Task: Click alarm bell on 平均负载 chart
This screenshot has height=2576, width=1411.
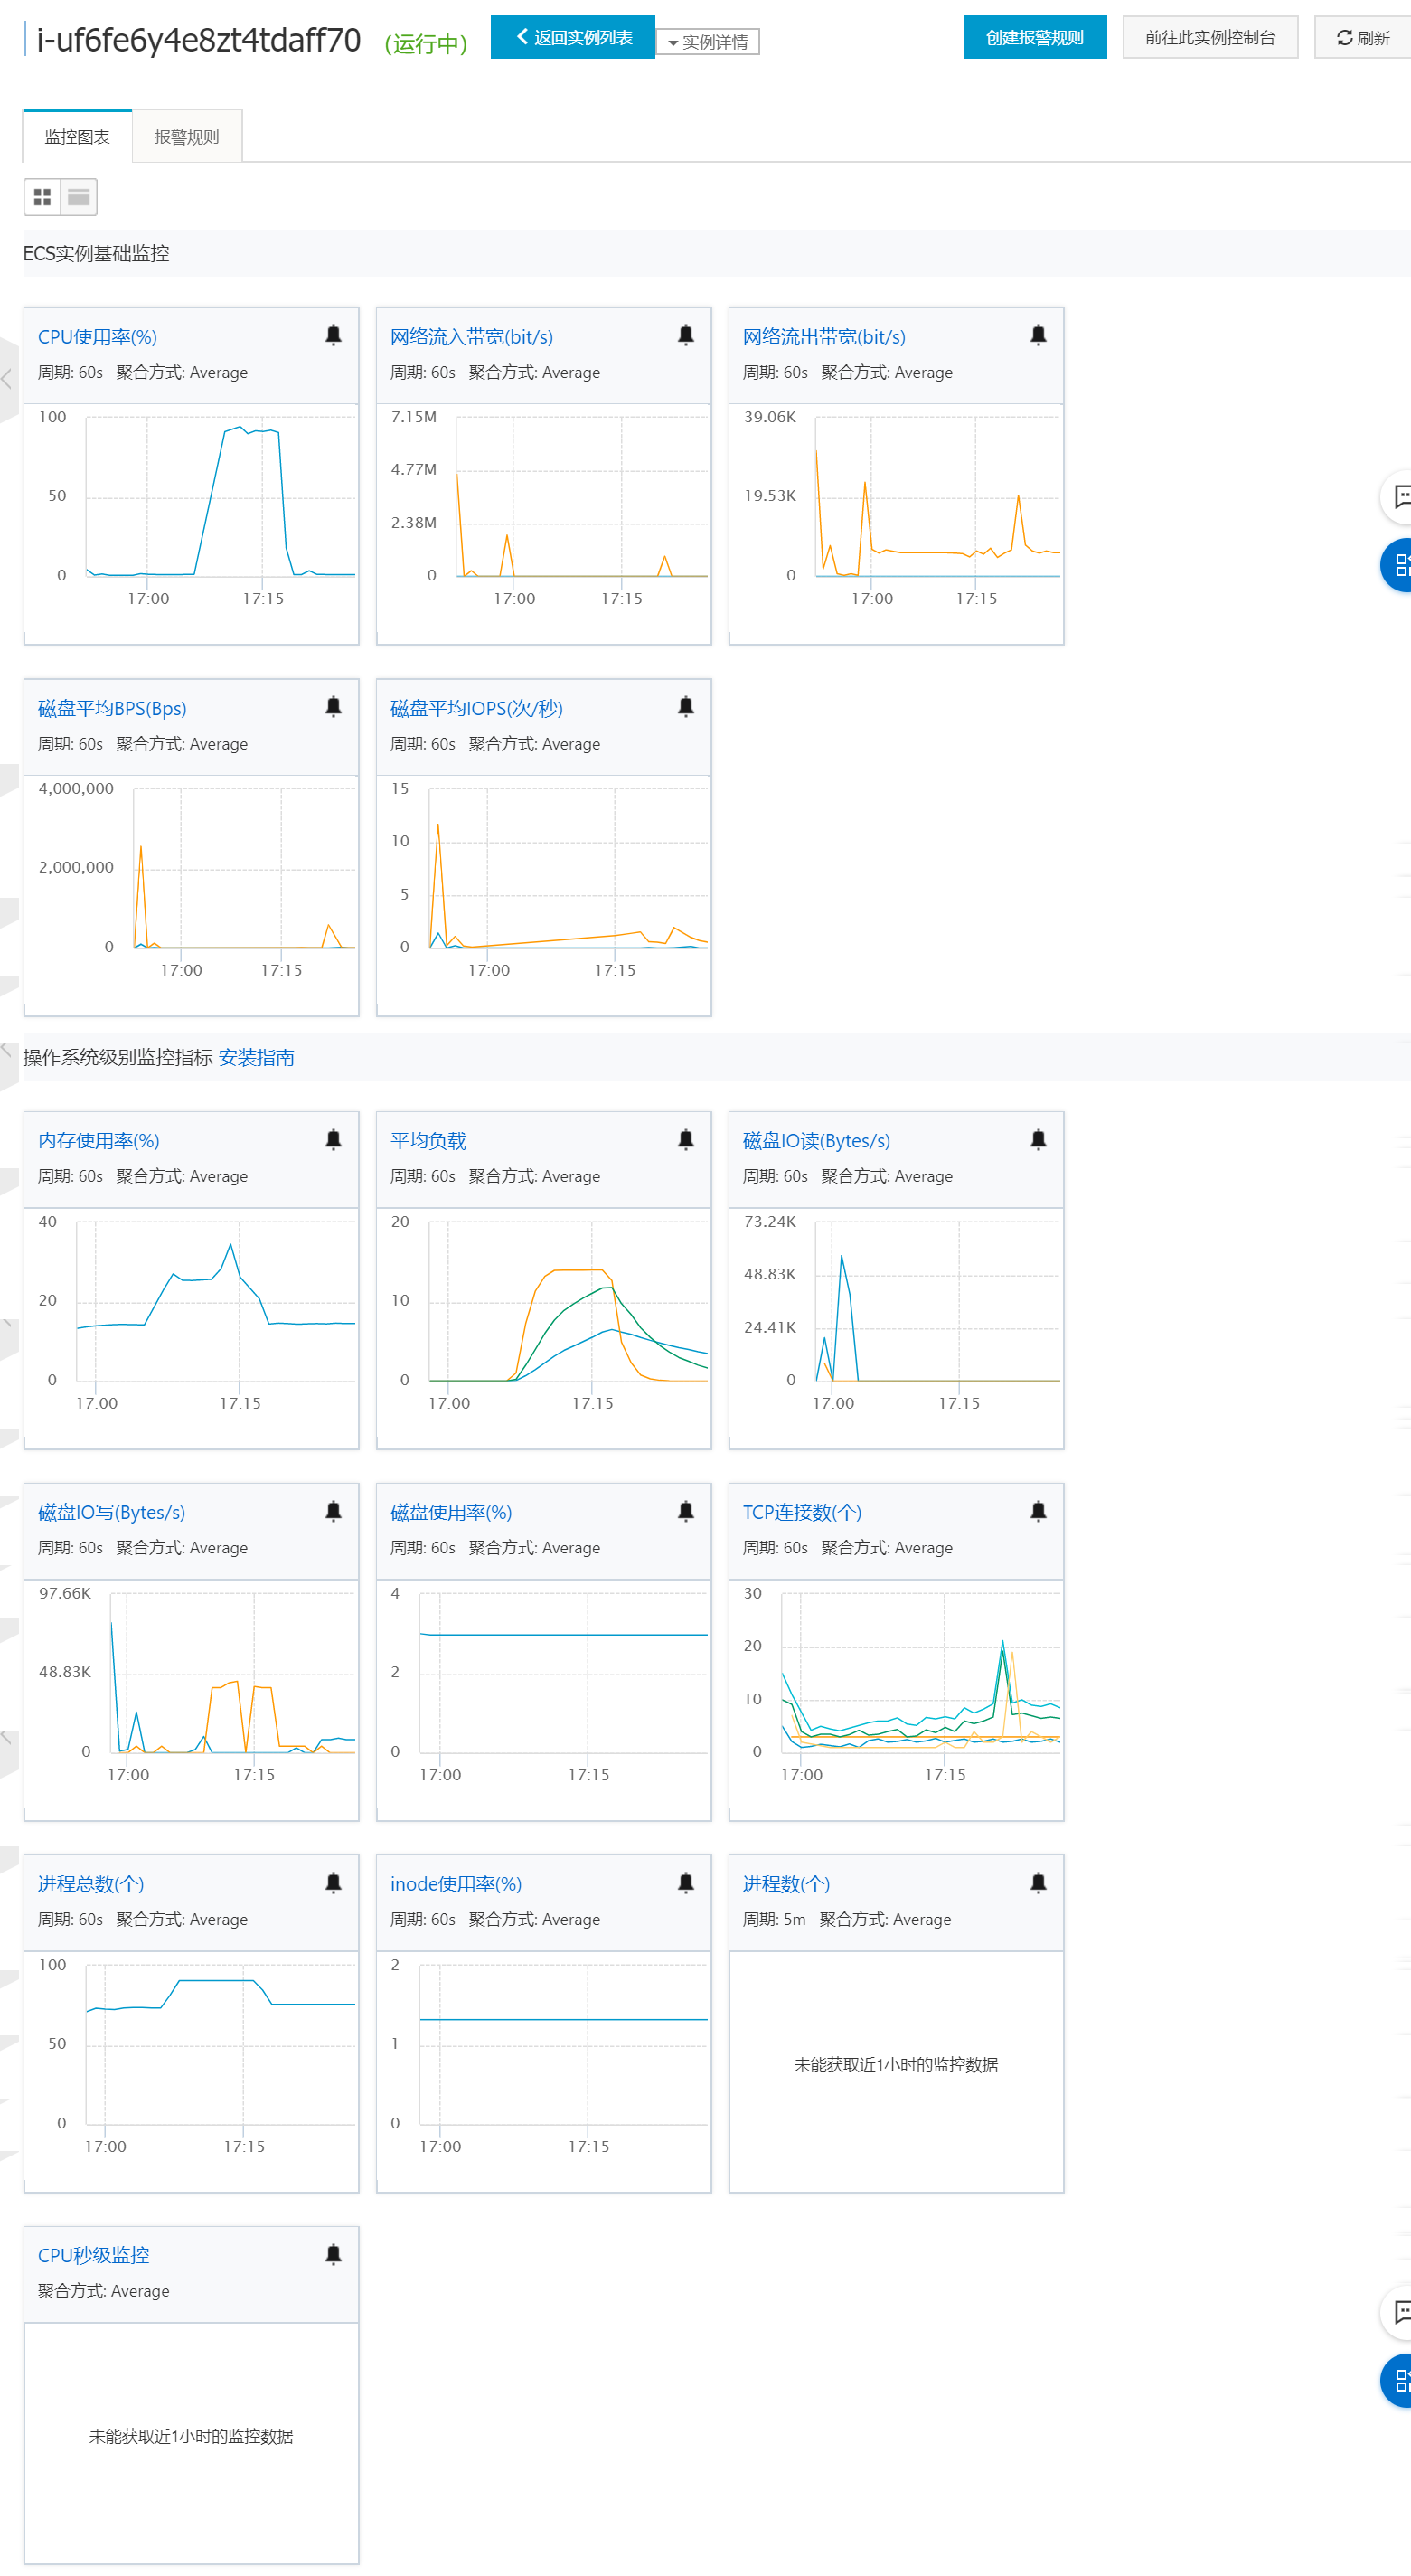Action: (685, 1139)
